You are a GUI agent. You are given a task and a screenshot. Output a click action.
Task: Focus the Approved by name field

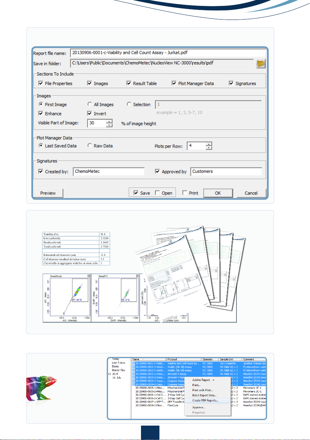pos(226,171)
